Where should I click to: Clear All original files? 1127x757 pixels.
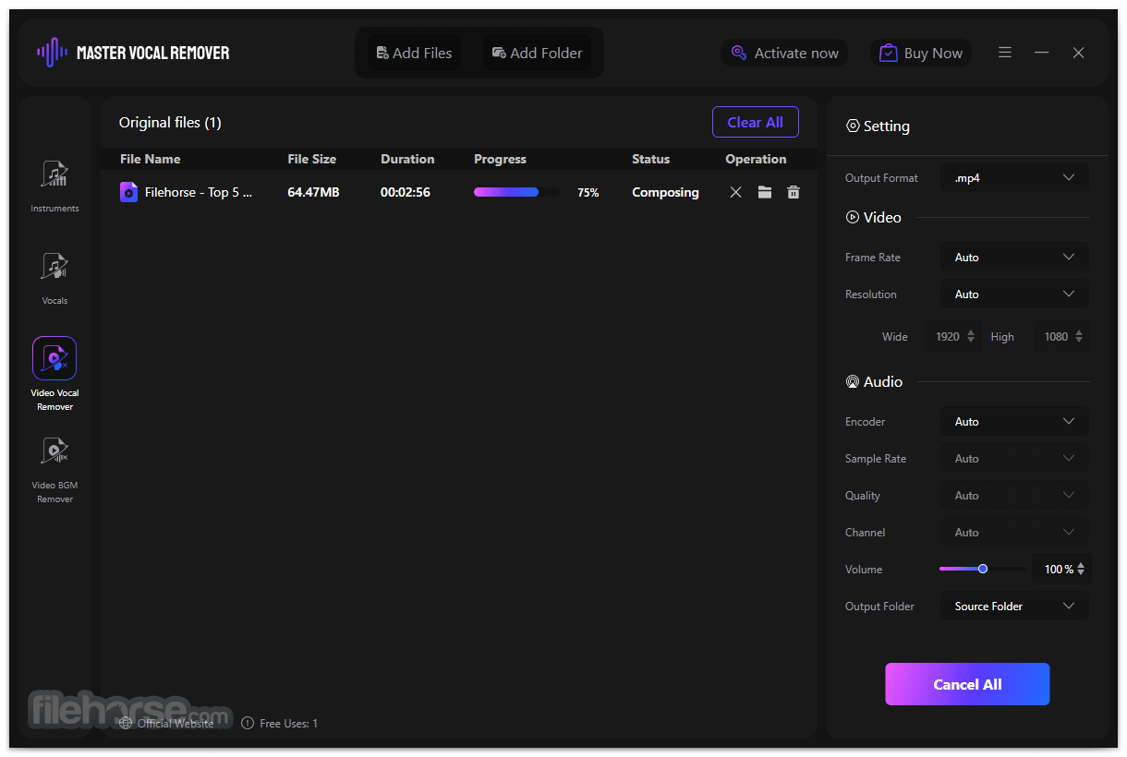click(755, 122)
